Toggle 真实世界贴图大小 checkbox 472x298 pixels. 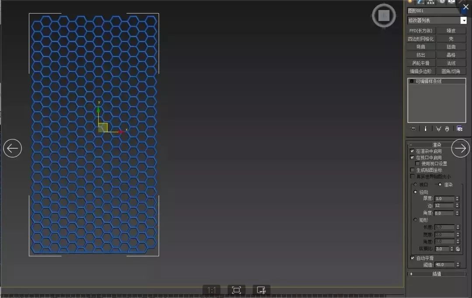[x=413, y=176]
